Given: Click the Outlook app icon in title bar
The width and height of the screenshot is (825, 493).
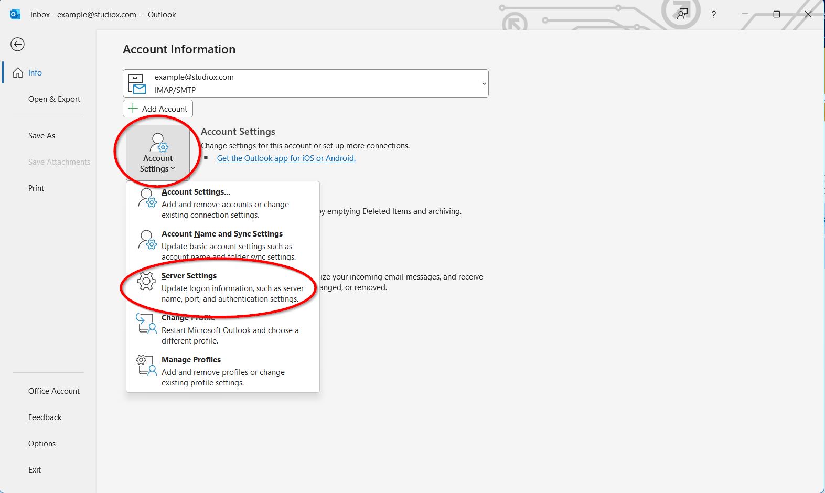Looking at the screenshot, I should (x=15, y=14).
